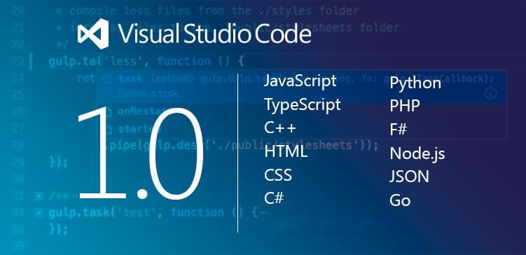Screen dimensions: 526x255
Task: Click the F# language entry
Action: tap(399, 130)
